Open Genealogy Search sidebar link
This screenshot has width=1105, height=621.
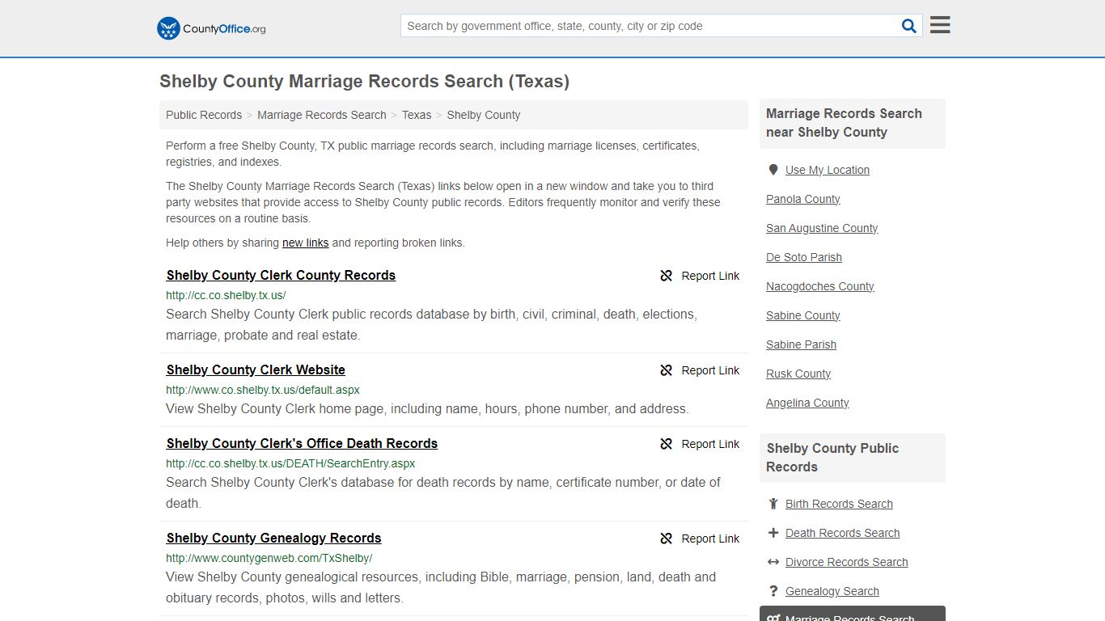pos(832,591)
